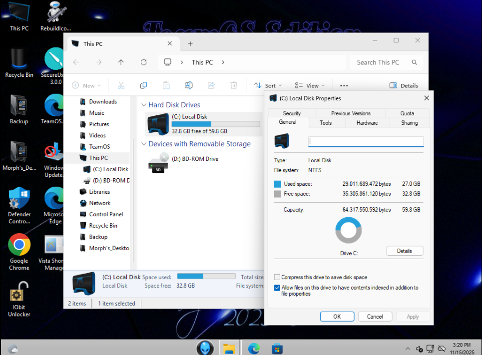
Task: Switch to the Security tab
Action: click(292, 113)
